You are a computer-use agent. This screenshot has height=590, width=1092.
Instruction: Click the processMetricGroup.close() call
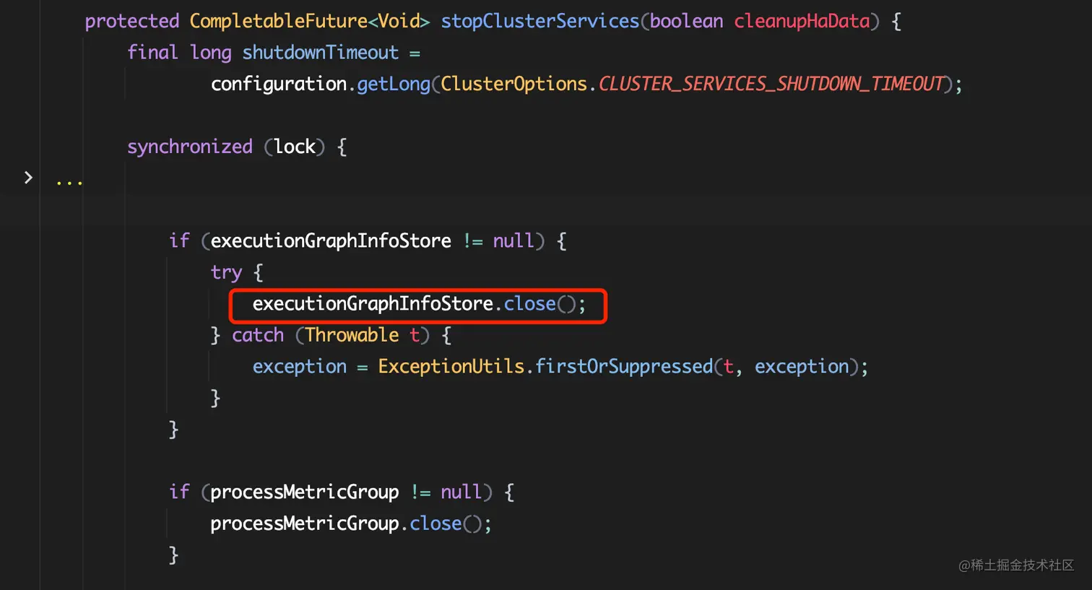[x=350, y=524]
